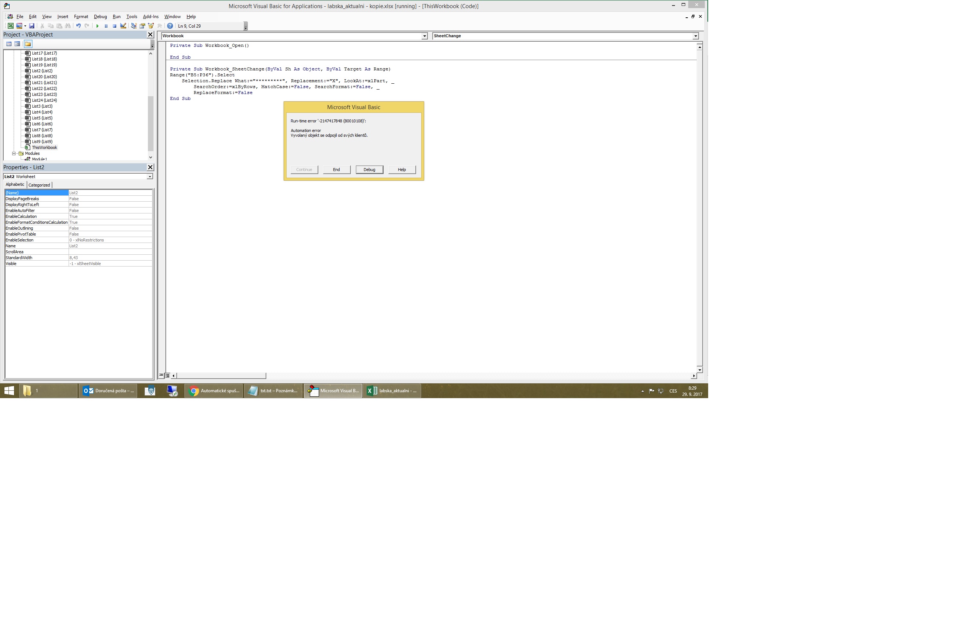The height and width of the screenshot is (637, 956).
Task: Click the Save workbook floppy icon
Action: click(x=32, y=26)
